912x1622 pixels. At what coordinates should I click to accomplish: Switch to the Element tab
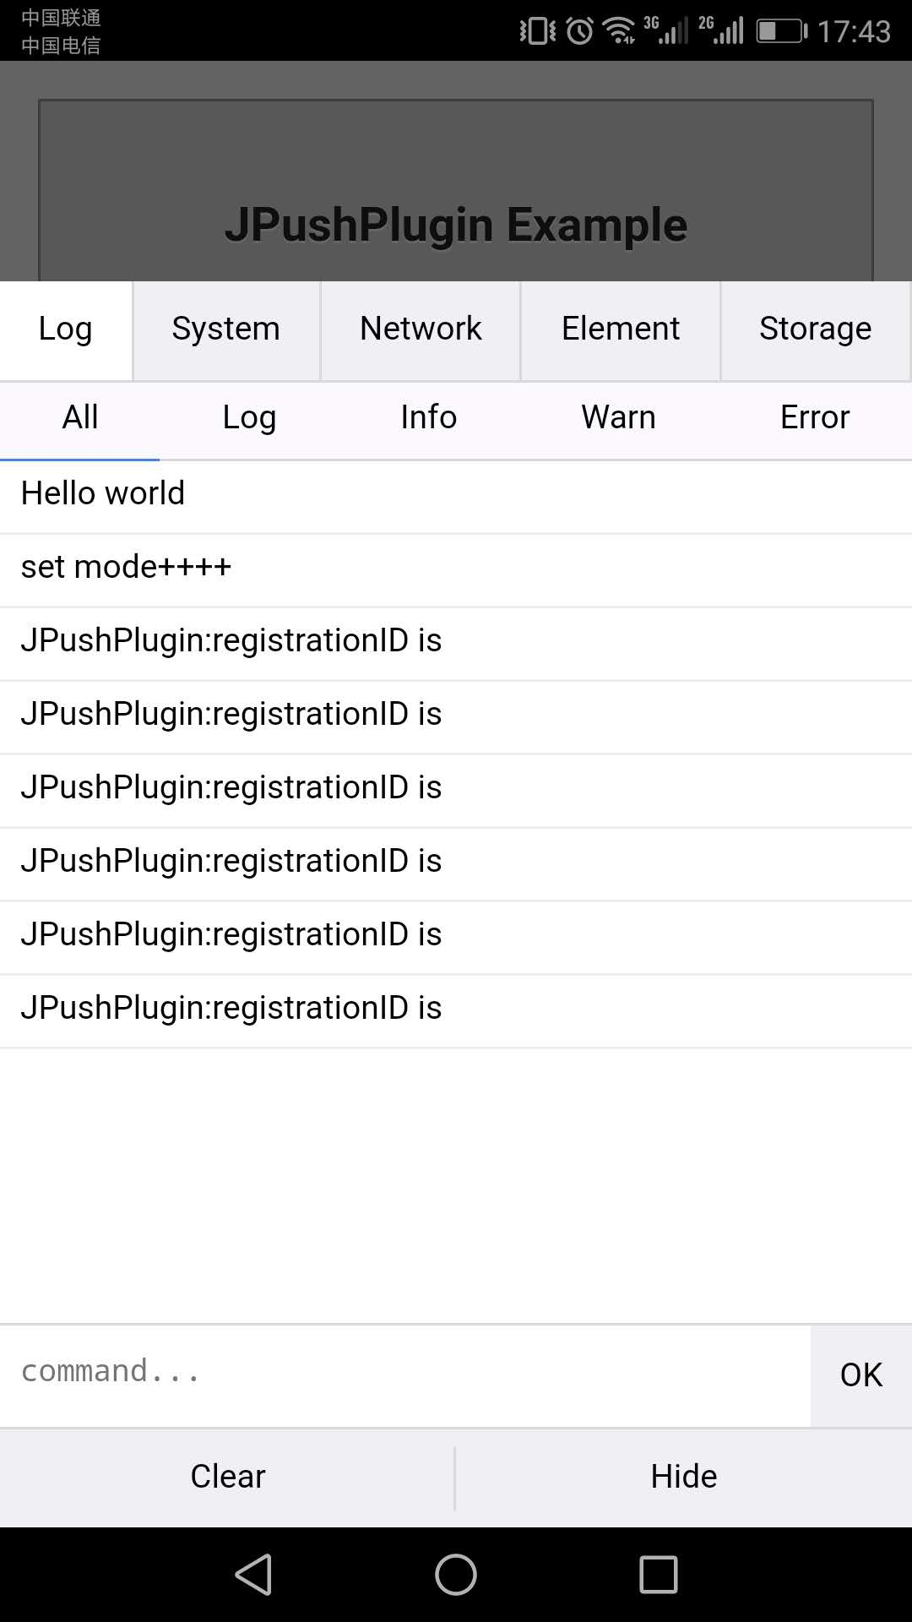tap(621, 329)
